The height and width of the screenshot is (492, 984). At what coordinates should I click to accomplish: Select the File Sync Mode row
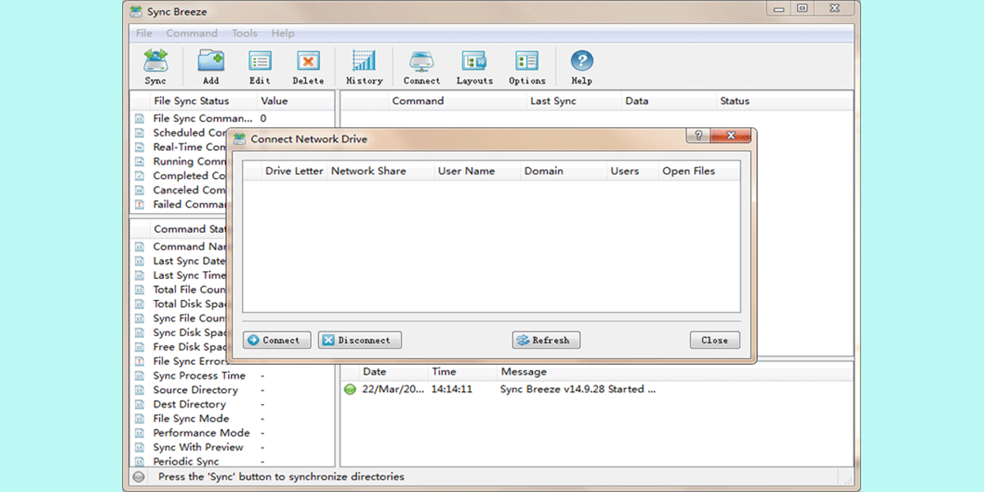coord(233,419)
